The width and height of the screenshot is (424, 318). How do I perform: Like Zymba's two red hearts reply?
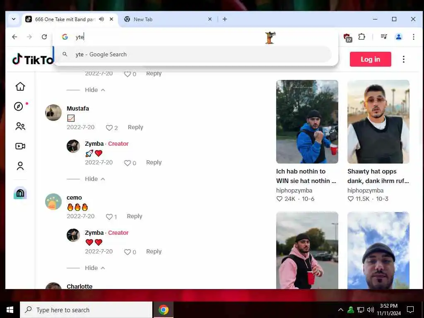coord(128,252)
